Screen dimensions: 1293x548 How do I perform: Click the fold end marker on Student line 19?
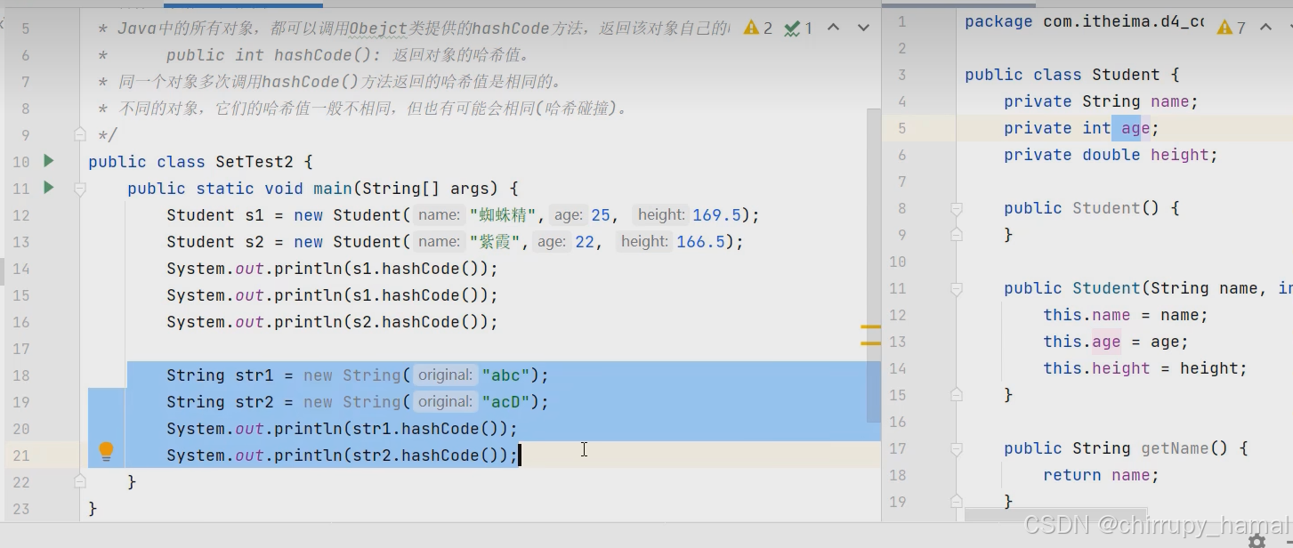coord(957,501)
